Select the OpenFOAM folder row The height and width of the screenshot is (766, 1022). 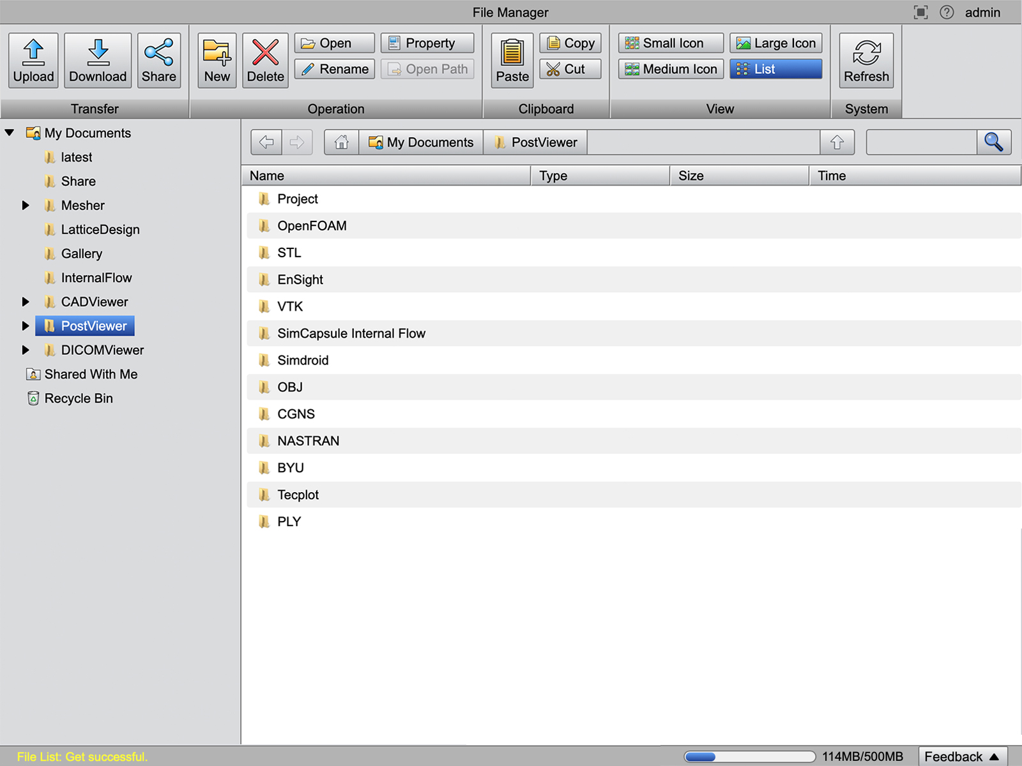pyautogui.click(x=634, y=226)
